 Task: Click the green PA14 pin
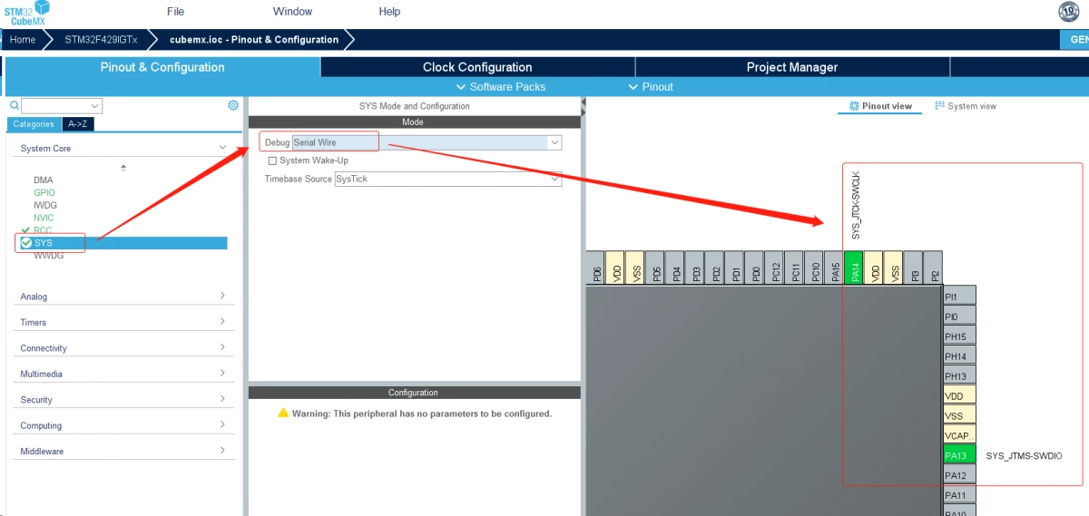pos(854,268)
